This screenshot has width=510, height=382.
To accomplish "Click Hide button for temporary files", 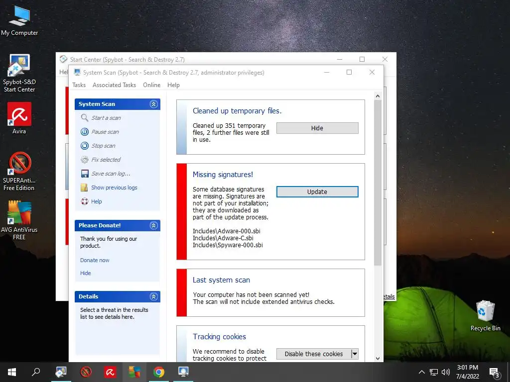I will point(317,128).
